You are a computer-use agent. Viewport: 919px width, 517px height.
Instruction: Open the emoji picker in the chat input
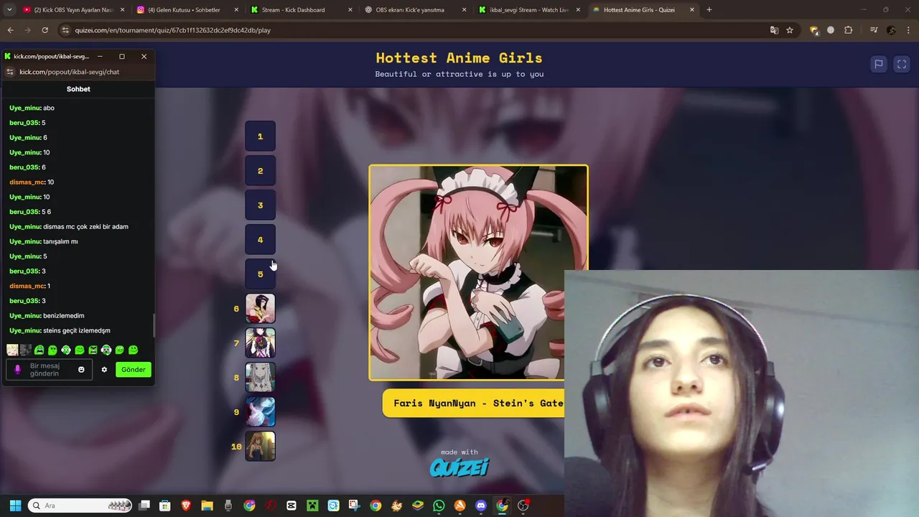[81, 370]
